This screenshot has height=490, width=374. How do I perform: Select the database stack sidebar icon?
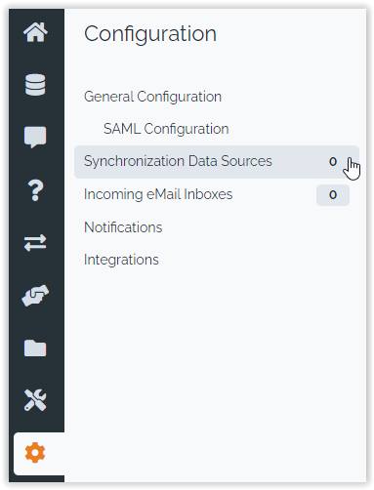coord(35,85)
